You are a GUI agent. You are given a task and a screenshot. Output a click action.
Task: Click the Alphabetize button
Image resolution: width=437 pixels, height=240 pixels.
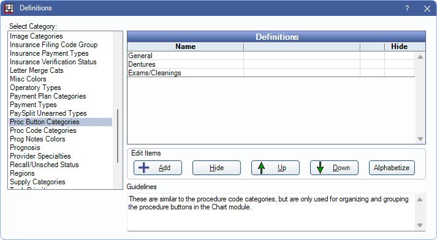(392, 168)
